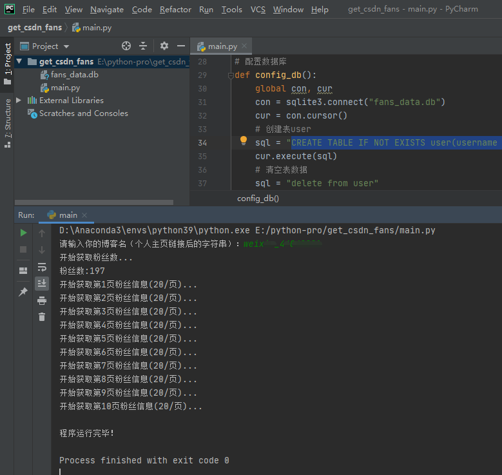The width and height of the screenshot is (502, 475).
Task: Open the View menu
Action: tap(73, 10)
